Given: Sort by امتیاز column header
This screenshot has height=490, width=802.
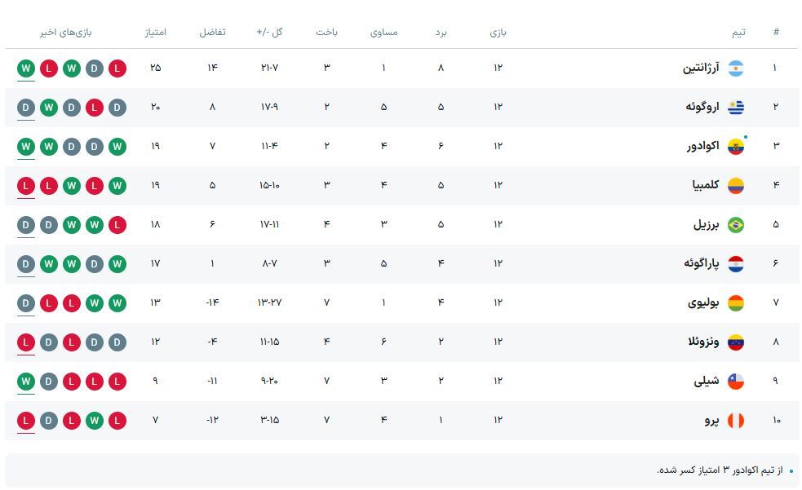Looking at the screenshot, I should coord(155,33).
